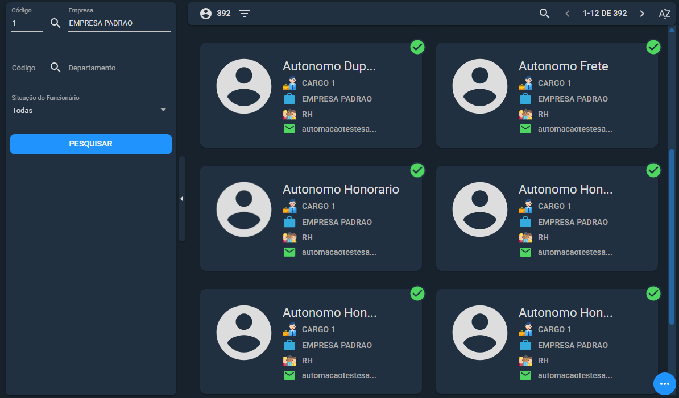Click 'EMPRESA PADRAO' on Autonomo Dup... card

click(x=337, y=99)
